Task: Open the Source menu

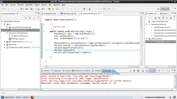Action: 13,5
